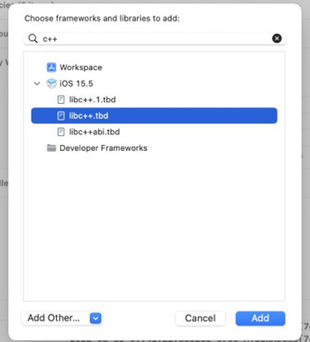Click the magnifying glass search icon

click(33, 39)
